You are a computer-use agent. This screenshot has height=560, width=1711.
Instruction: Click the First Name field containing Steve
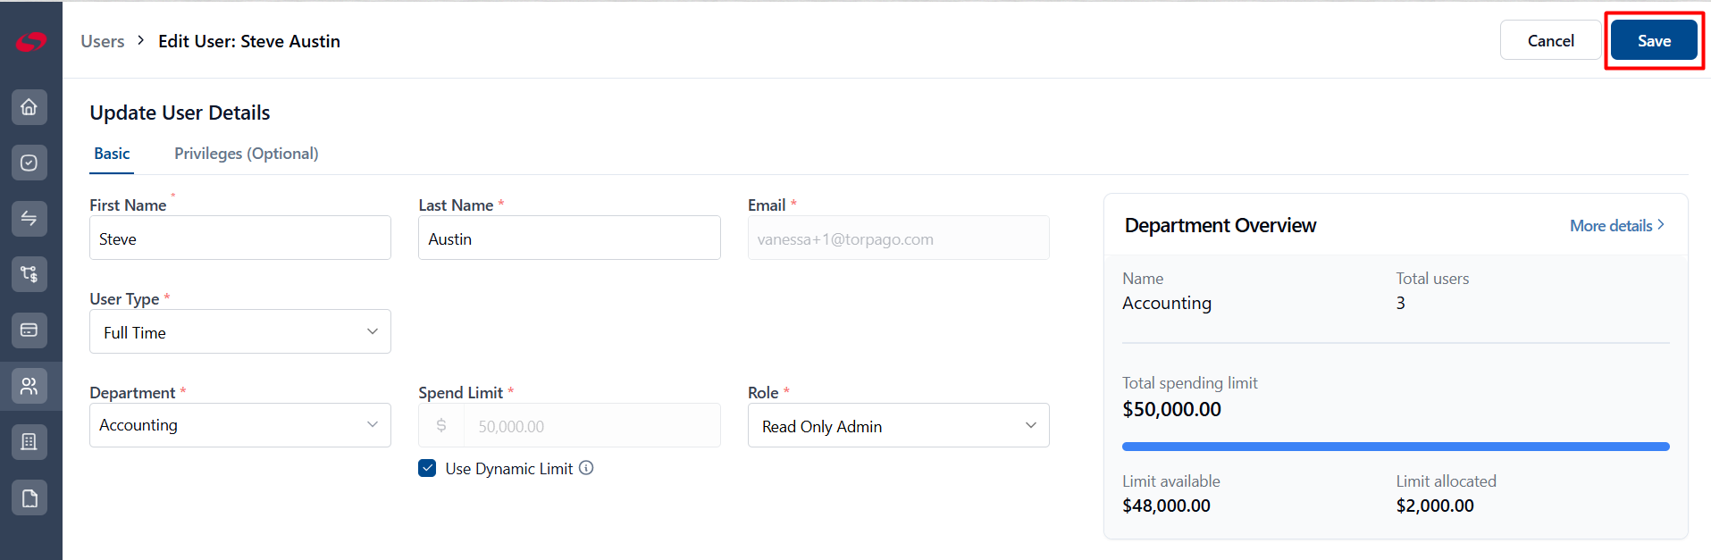point(240,238)
